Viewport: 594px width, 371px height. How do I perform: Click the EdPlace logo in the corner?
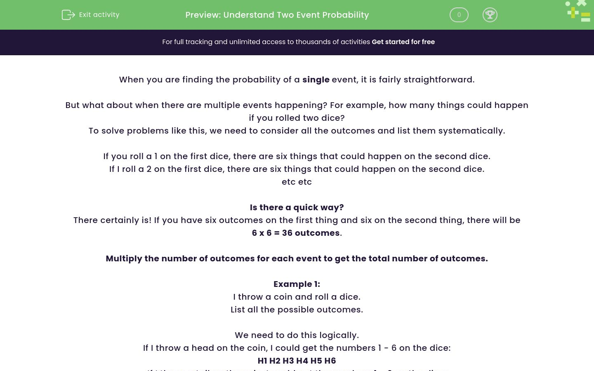click(x=577, y=11)
